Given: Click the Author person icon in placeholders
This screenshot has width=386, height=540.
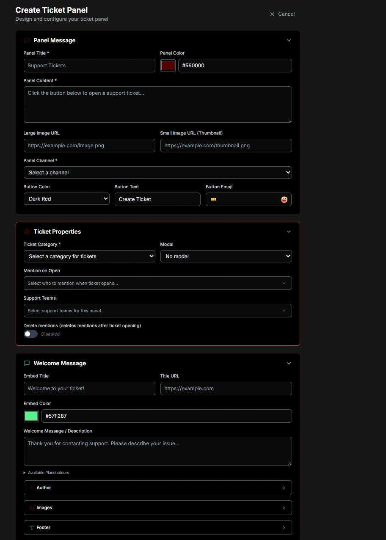Looking at the screenshot, I should (x=31, y=488).
